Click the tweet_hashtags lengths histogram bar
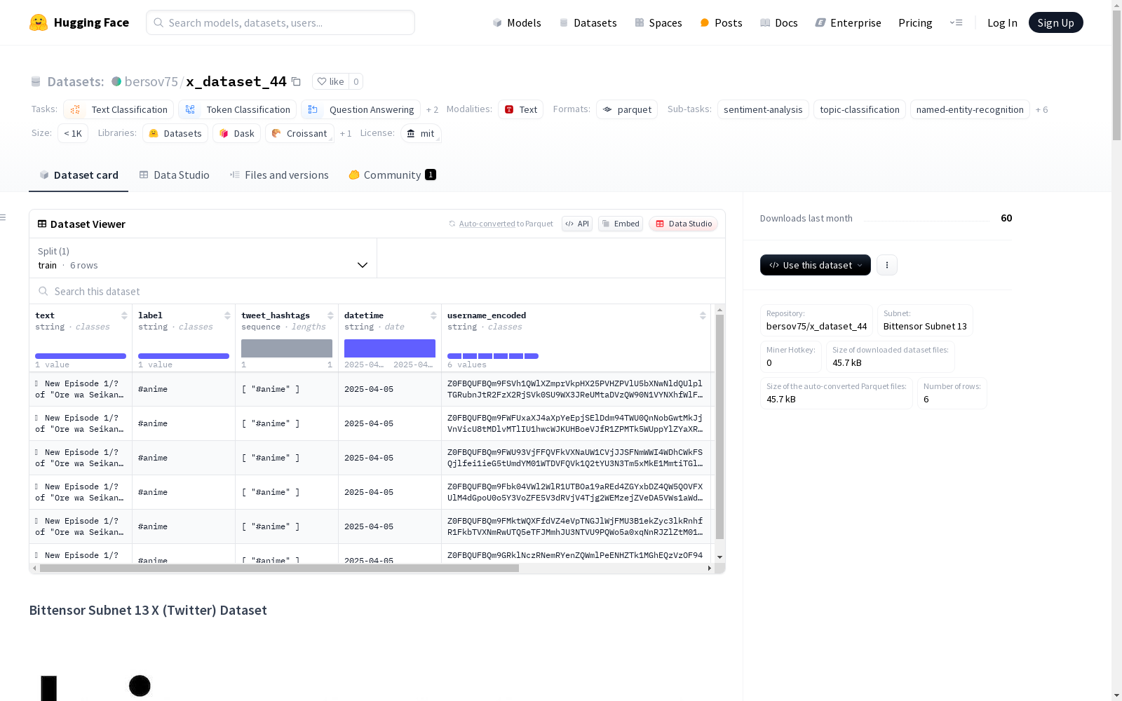Viewport: 1122px width, 701px height. click(x=287, y=348)
